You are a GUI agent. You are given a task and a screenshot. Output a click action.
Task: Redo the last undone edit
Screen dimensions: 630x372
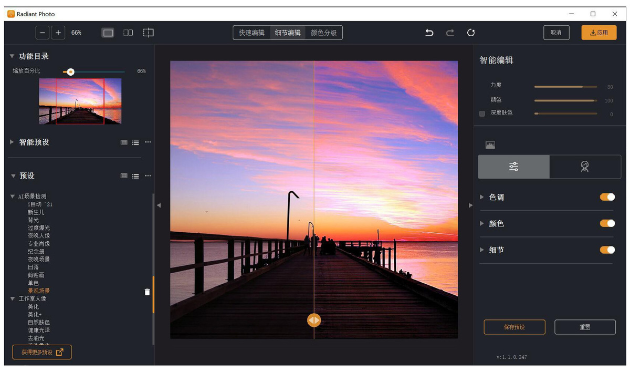click(x=450, y=33)
